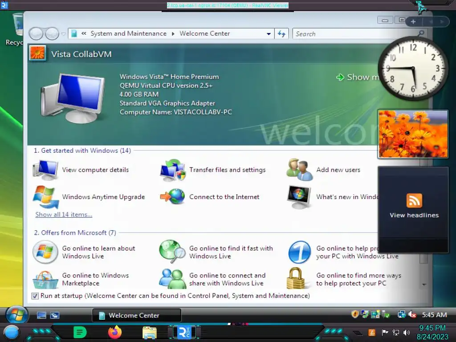
Task: Open Firefox from the host taskbar
Action: pyautogui.click(x=114, y=332)
